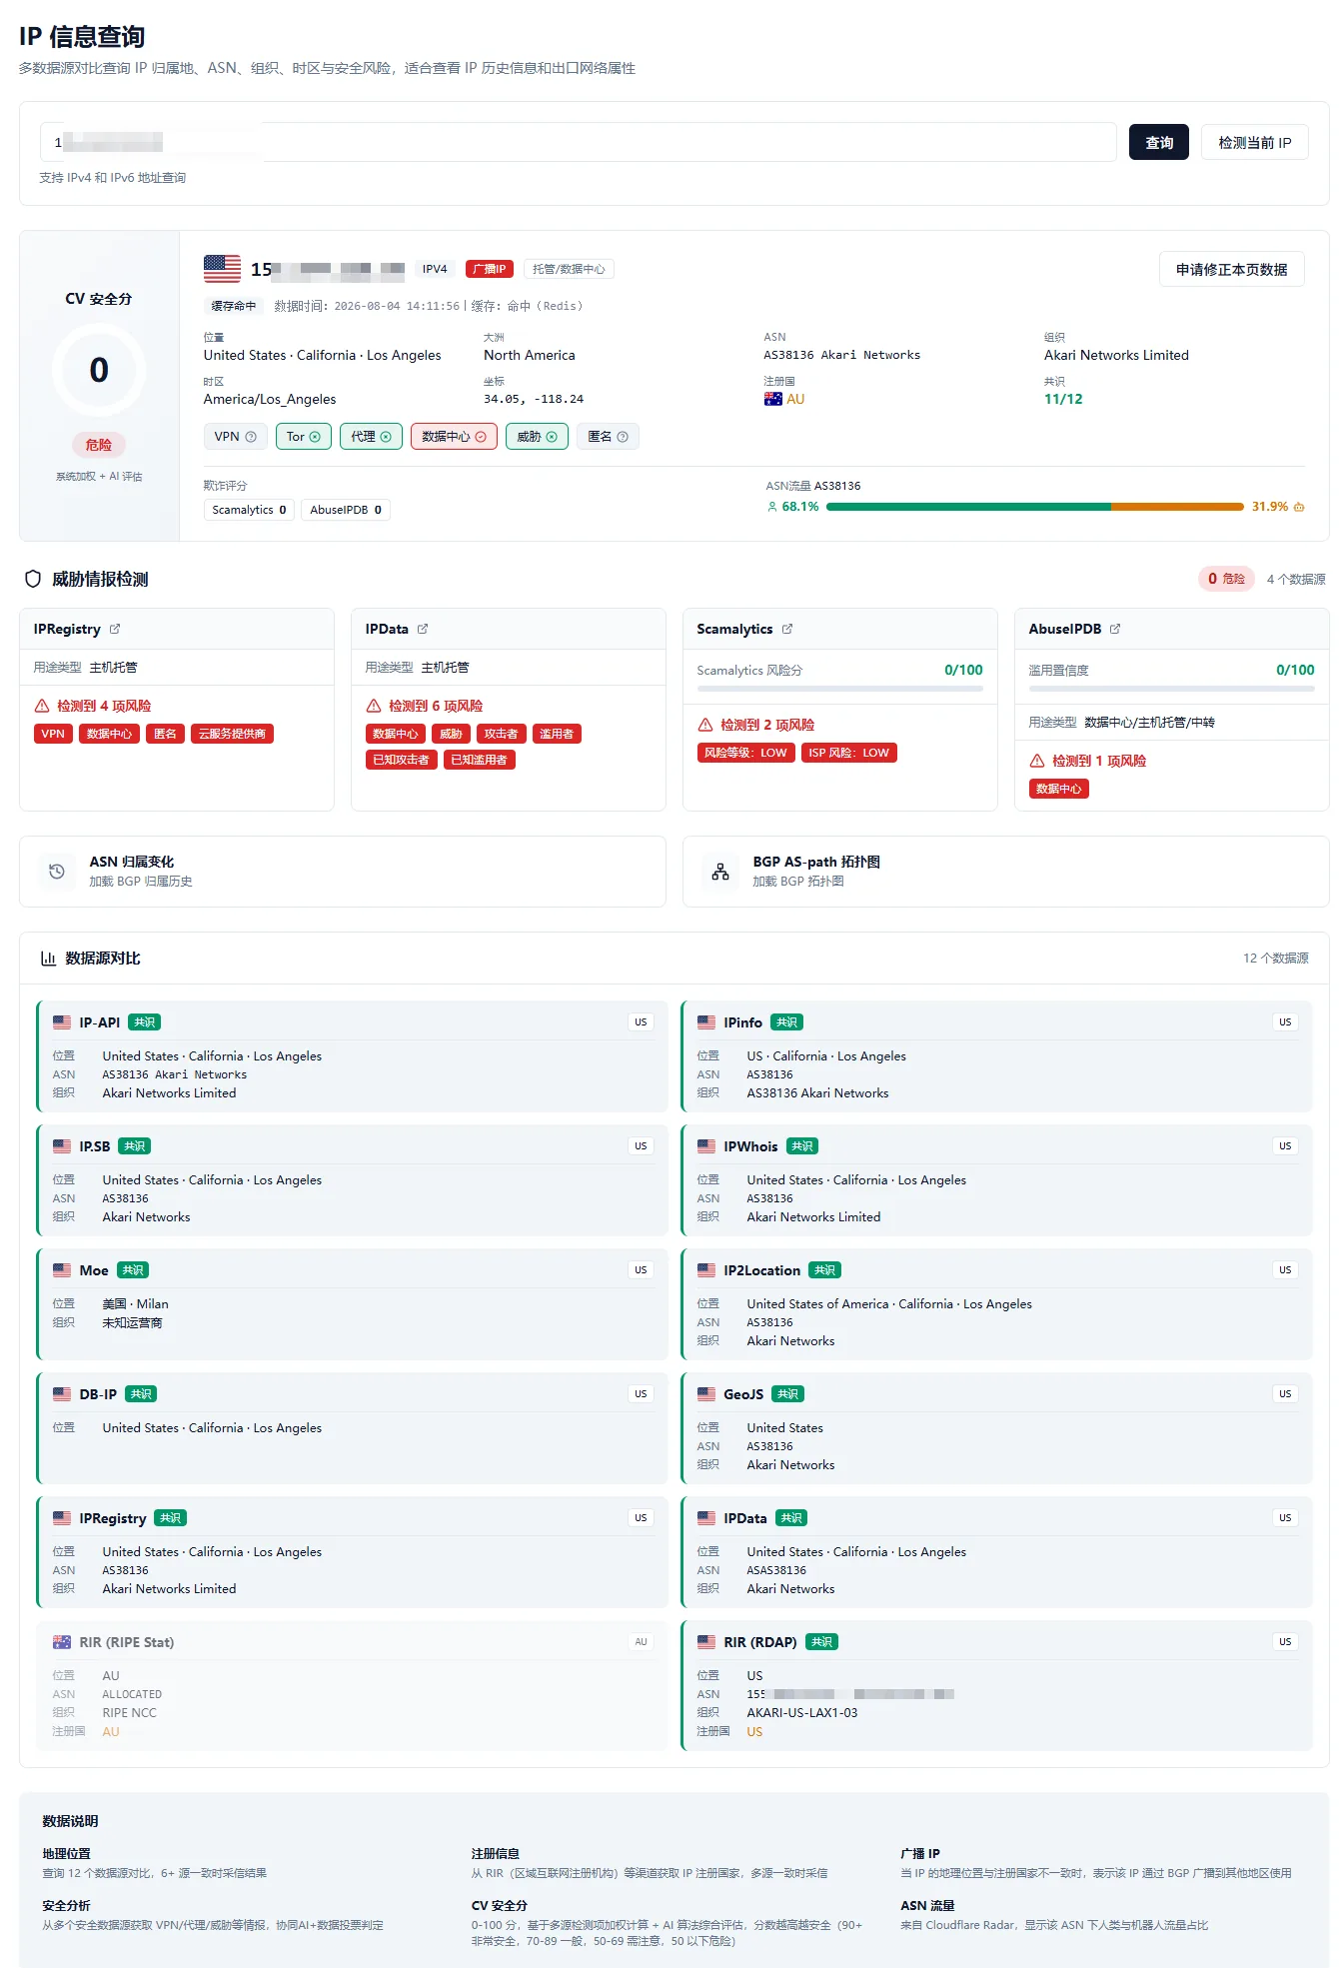Expand BGP AS-path 拓扑图 panel

pos(1006,872)
